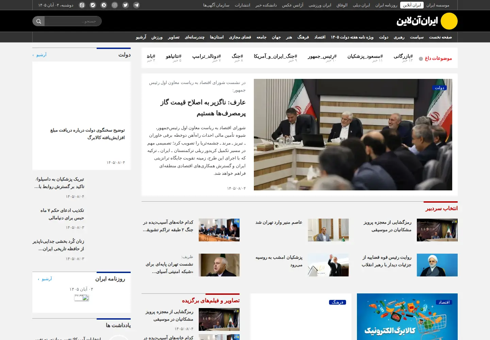Open the judiciary chief story thumbnail

pyautogui.click(x=437, y=265)
